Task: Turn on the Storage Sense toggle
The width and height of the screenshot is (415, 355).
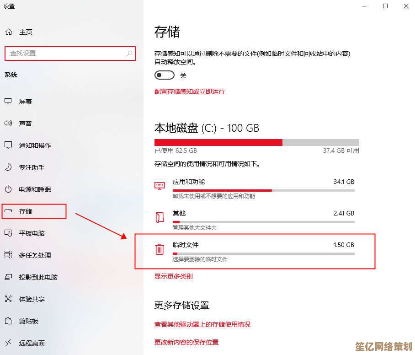Action: click(x=165, y=75)
